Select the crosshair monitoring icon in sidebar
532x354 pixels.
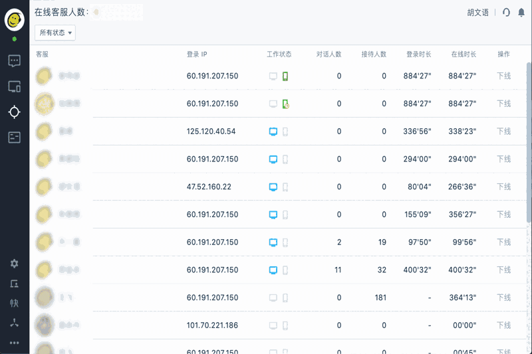point(14,112)
